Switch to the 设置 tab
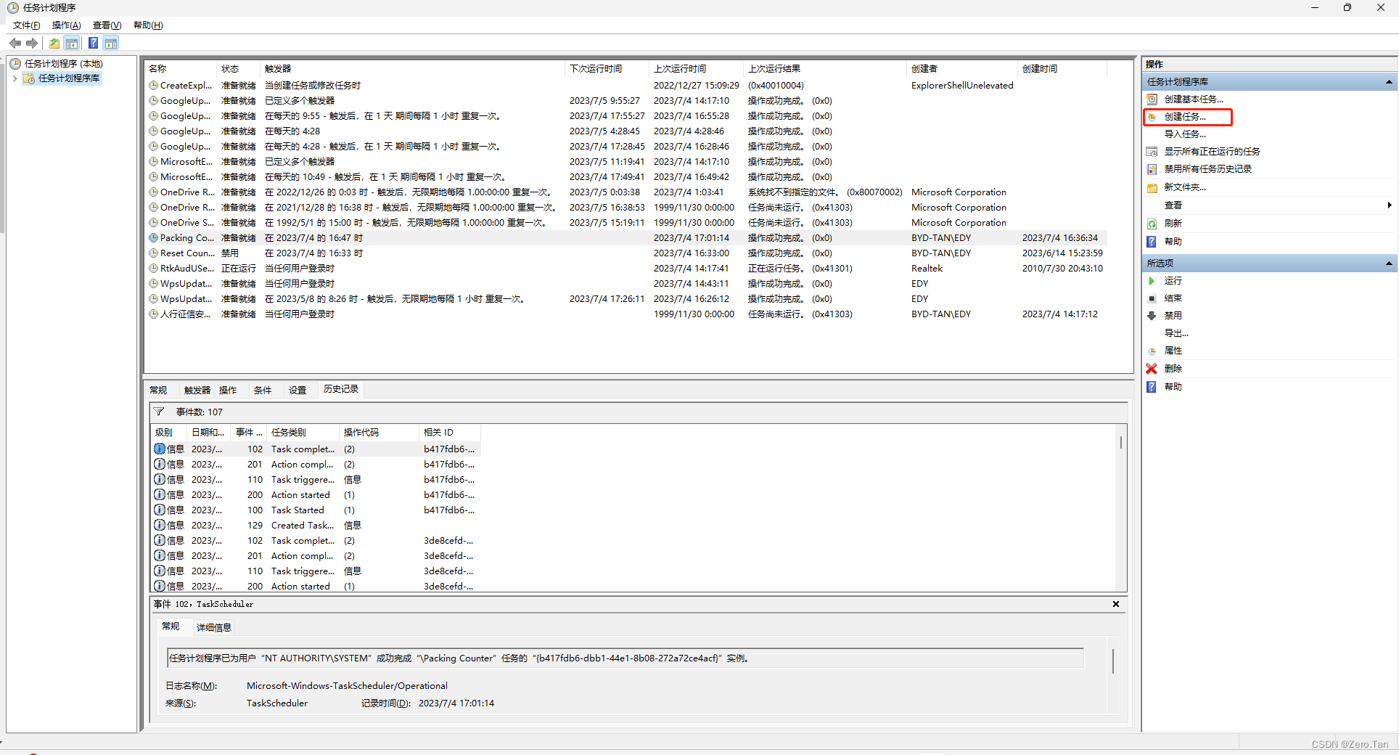Viewport: 1399px width, 755px height. point(298,391)
